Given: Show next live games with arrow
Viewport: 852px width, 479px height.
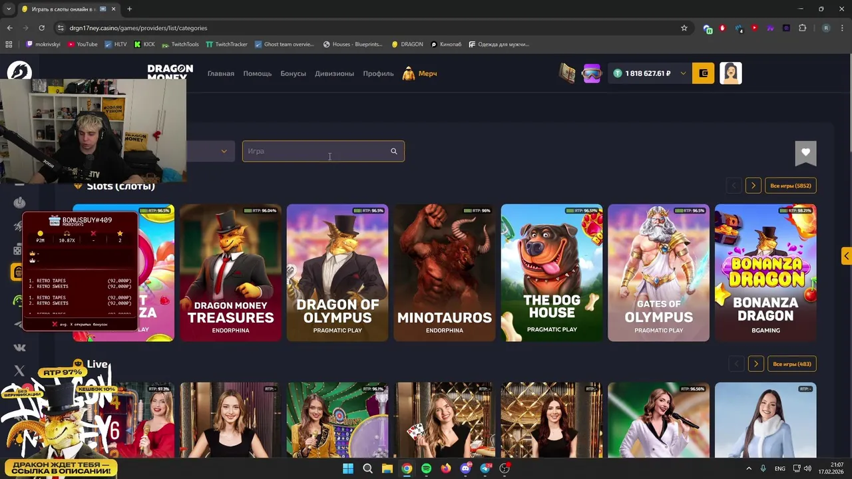Looking at the screenshot, I should pos(755,364).
